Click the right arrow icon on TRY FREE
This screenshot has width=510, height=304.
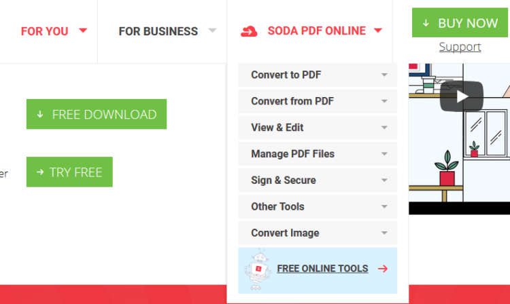tap(40, 172)
